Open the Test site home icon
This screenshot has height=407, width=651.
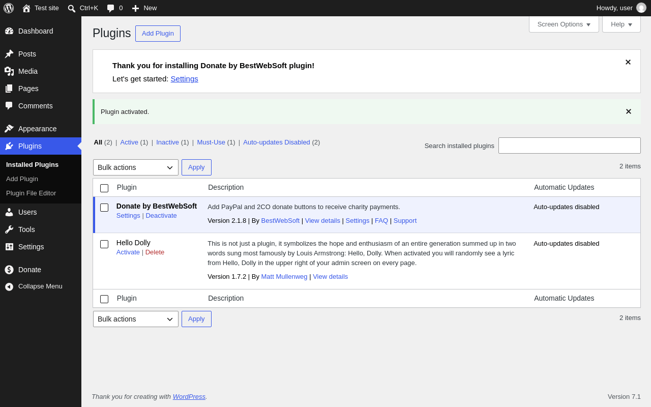pyautogui.click(x=26, y=8)
